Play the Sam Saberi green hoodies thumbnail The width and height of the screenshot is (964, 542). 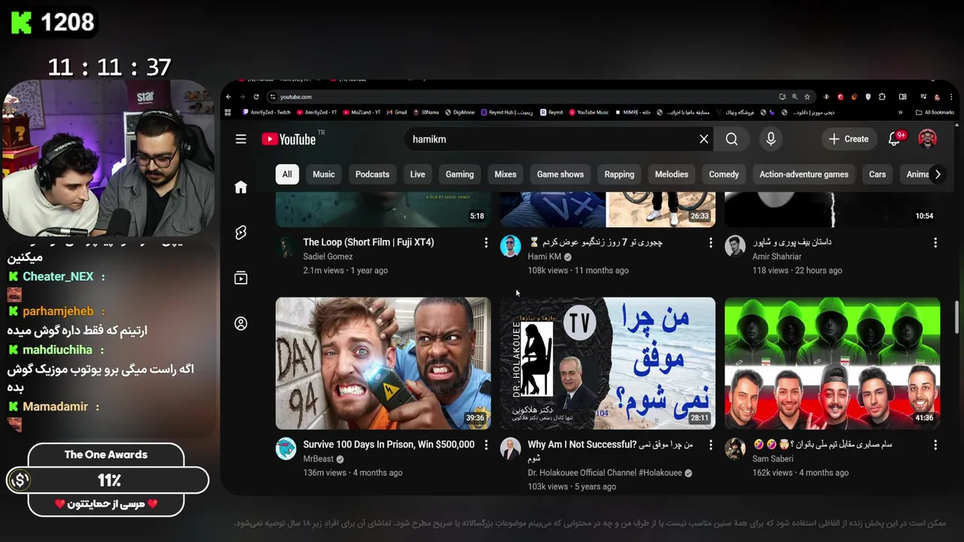832,363
